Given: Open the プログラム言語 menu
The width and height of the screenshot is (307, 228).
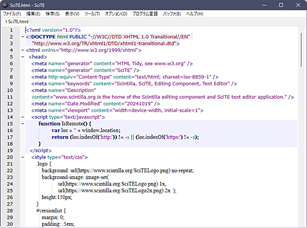Looking at the screenshot, I should (x=145, y=14).
